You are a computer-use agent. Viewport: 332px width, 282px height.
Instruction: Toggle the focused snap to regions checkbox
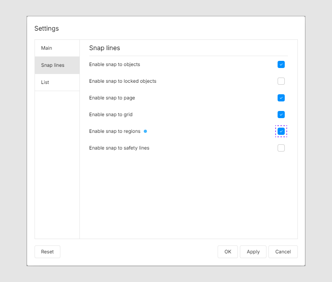coord(281,131)
